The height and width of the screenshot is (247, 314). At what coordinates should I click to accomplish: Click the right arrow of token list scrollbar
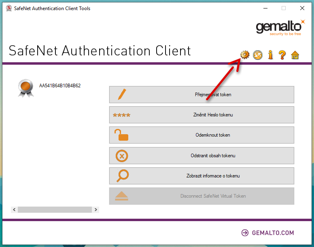click(x=96, y=209)
